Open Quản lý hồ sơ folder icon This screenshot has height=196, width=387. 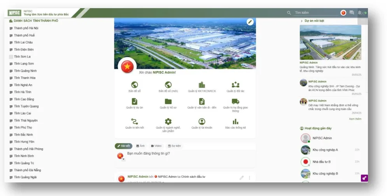[168, 101]
